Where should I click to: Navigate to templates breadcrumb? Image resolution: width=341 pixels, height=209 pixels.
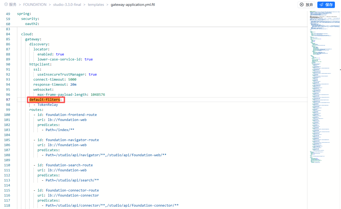click(96, 5)
